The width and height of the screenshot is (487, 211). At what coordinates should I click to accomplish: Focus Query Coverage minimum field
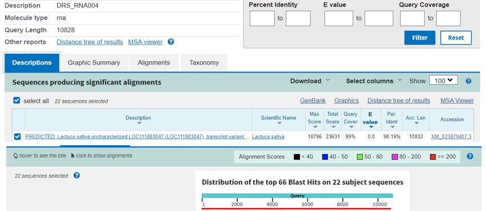pyautogui.click(x=412, y=18)
